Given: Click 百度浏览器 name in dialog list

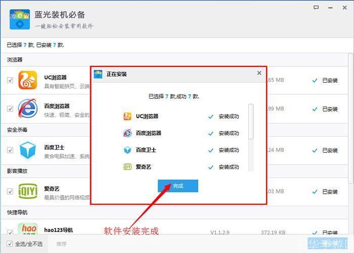Looking at the screenshot, I should tap(148, 133).
